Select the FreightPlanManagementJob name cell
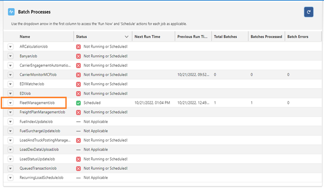 click(x=42, y=112)
